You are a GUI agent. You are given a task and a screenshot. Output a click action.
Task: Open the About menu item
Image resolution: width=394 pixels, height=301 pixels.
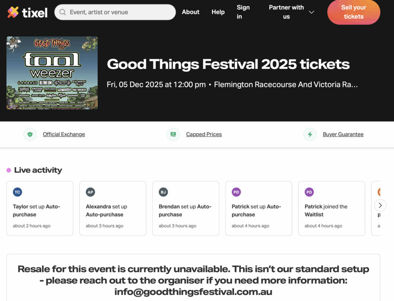pyautogui.click(x=190, y=12)
